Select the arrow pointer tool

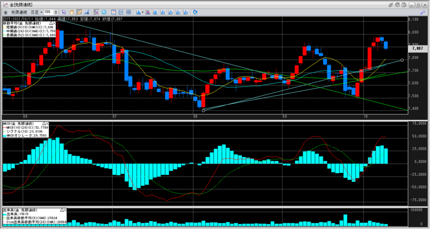pyautogui.click(x=64, y=12)
